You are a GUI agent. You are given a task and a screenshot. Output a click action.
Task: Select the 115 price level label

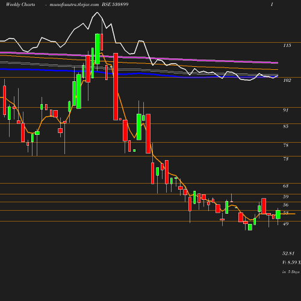tap(287, 46)
